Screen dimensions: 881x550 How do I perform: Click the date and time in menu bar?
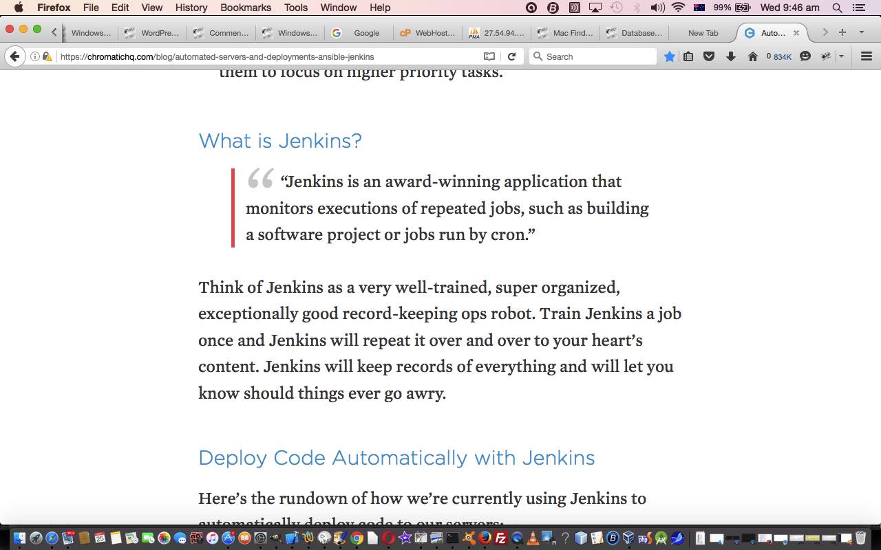pyautogui.click(x=789, y=8)
